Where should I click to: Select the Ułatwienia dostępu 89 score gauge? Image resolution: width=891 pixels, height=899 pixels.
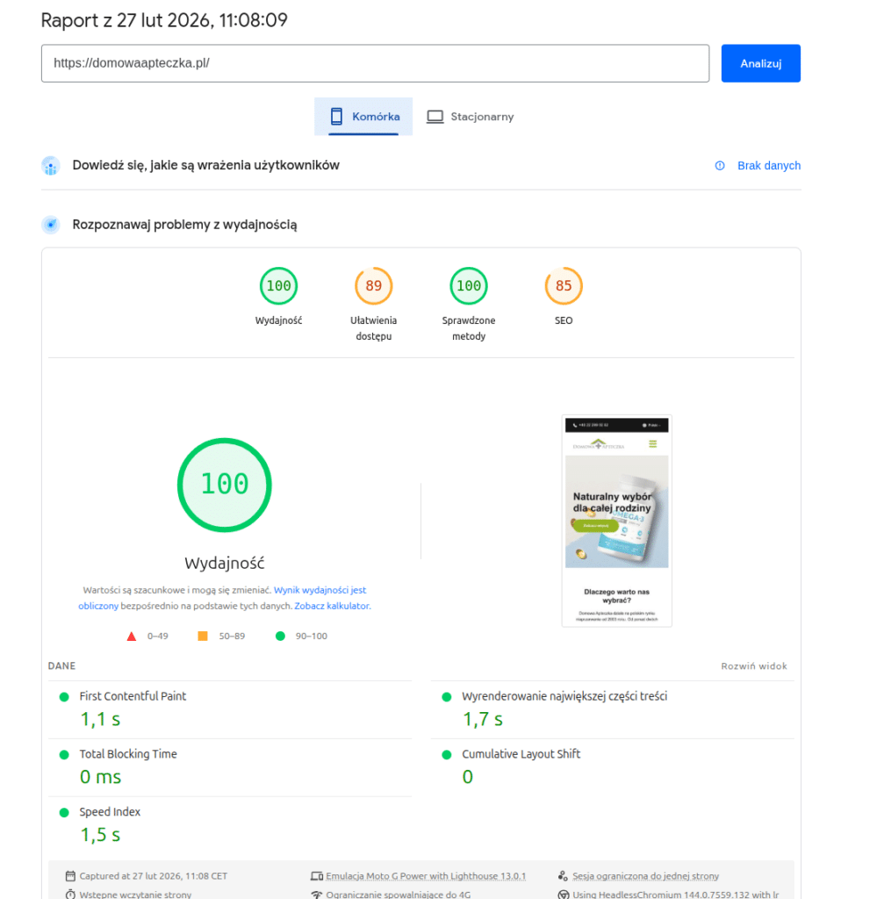[x=373, y=286]
